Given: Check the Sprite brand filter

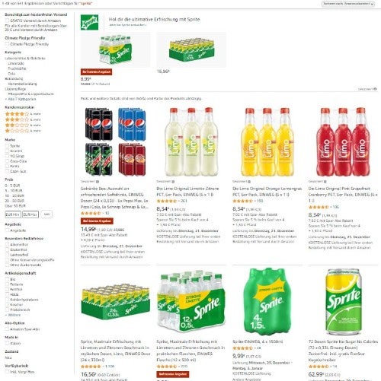Looking at the screenshot, I should pos(7,146).
